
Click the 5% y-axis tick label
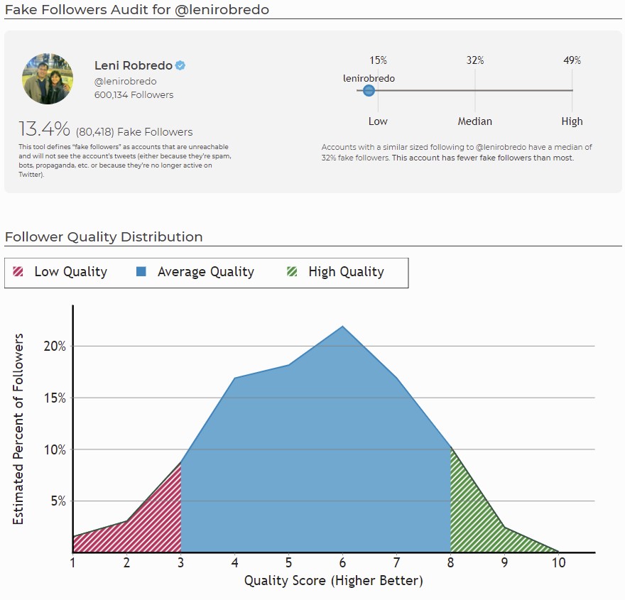(58, 501)
